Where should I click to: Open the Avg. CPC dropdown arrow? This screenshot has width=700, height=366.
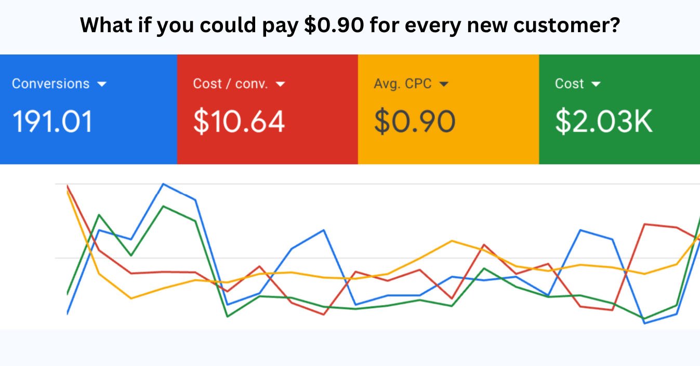[x=444, y=84]
